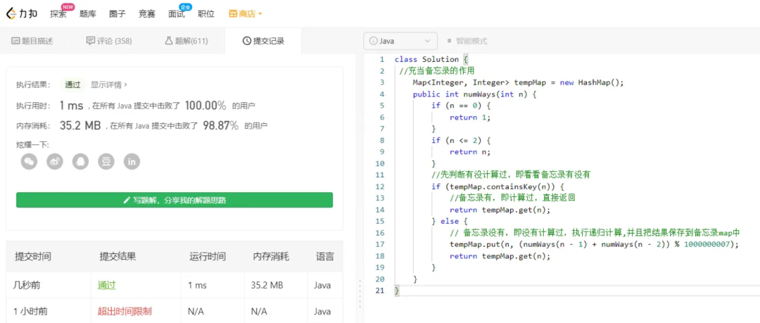Open 面试 in navigation bar
The image size is (760, 323).
point(177,14)
